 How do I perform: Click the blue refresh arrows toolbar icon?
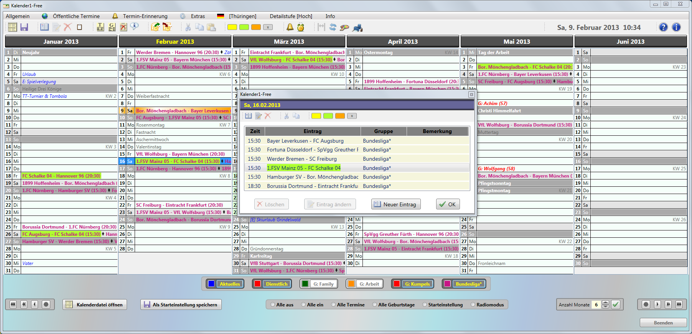coord(333,27)
